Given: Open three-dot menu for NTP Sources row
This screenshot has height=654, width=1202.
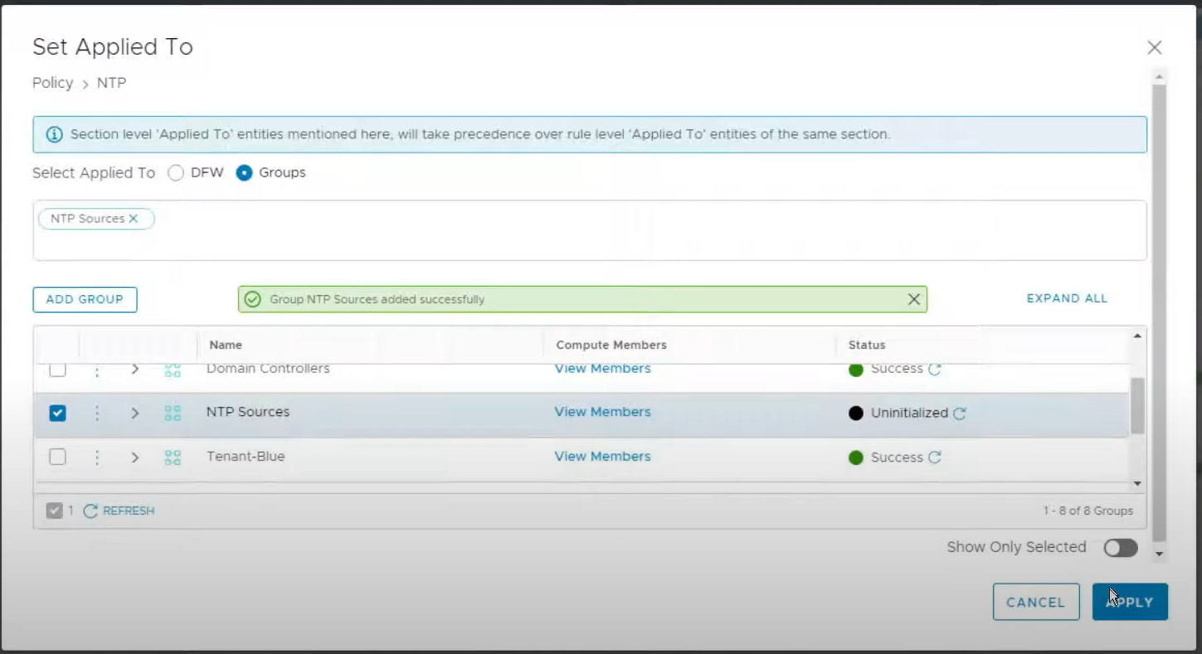Looking at the screenshot, I should (97, 413).
